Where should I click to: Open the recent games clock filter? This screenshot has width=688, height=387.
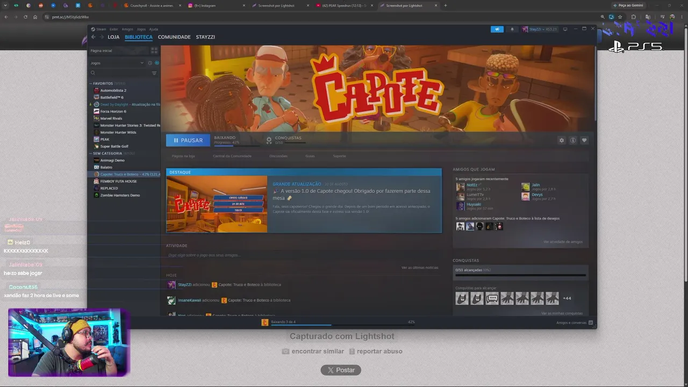pyautogui.click(x=150, y=63)
